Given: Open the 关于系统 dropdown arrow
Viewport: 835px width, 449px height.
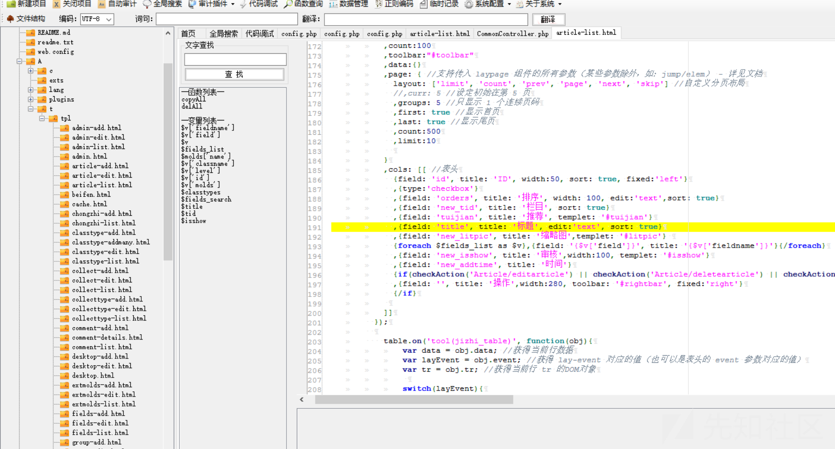Looking at the screenshot, I should (560, 4).
